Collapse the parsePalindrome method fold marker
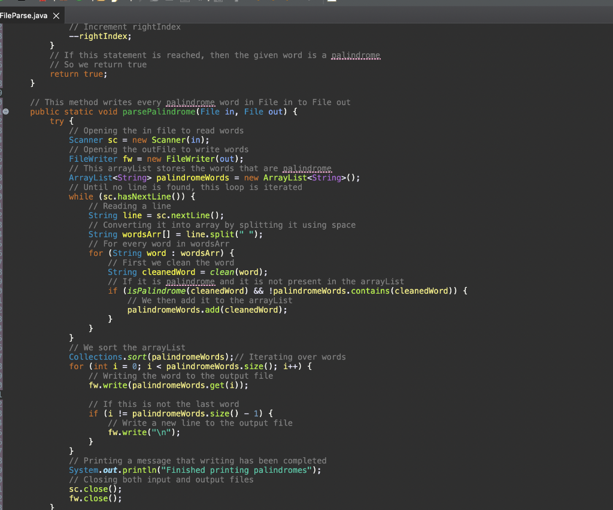 (x=5, y=112)
